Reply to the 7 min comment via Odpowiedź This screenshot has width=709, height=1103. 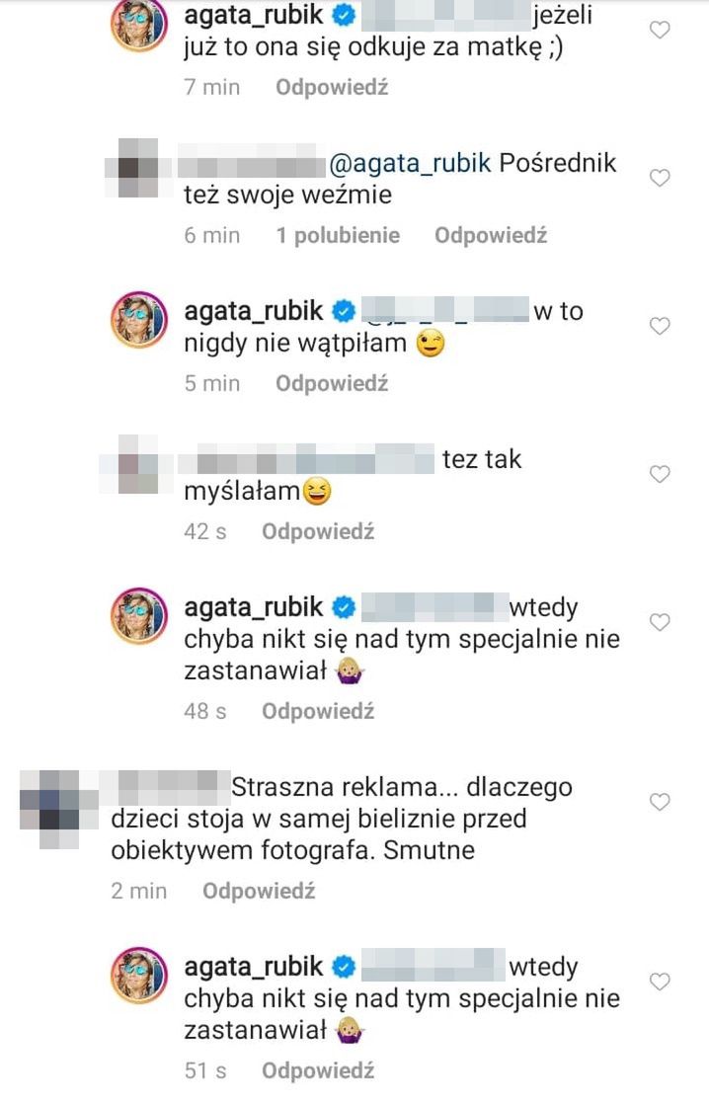click(332, 87)
